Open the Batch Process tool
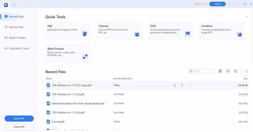 click(68, 54)
